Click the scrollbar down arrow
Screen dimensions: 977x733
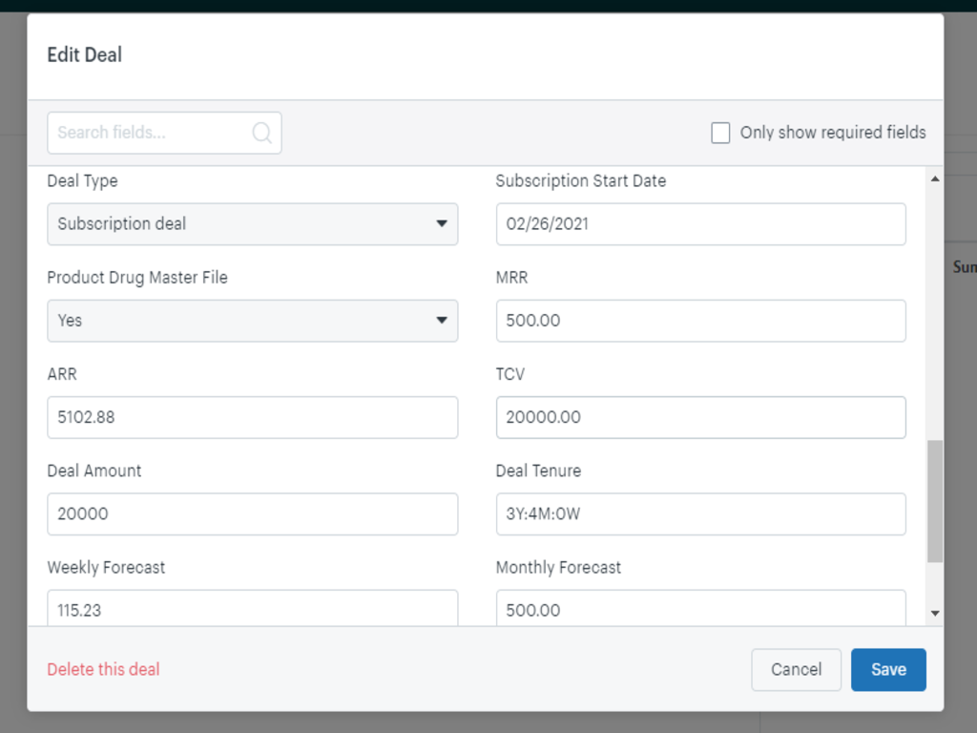point(934,614)
